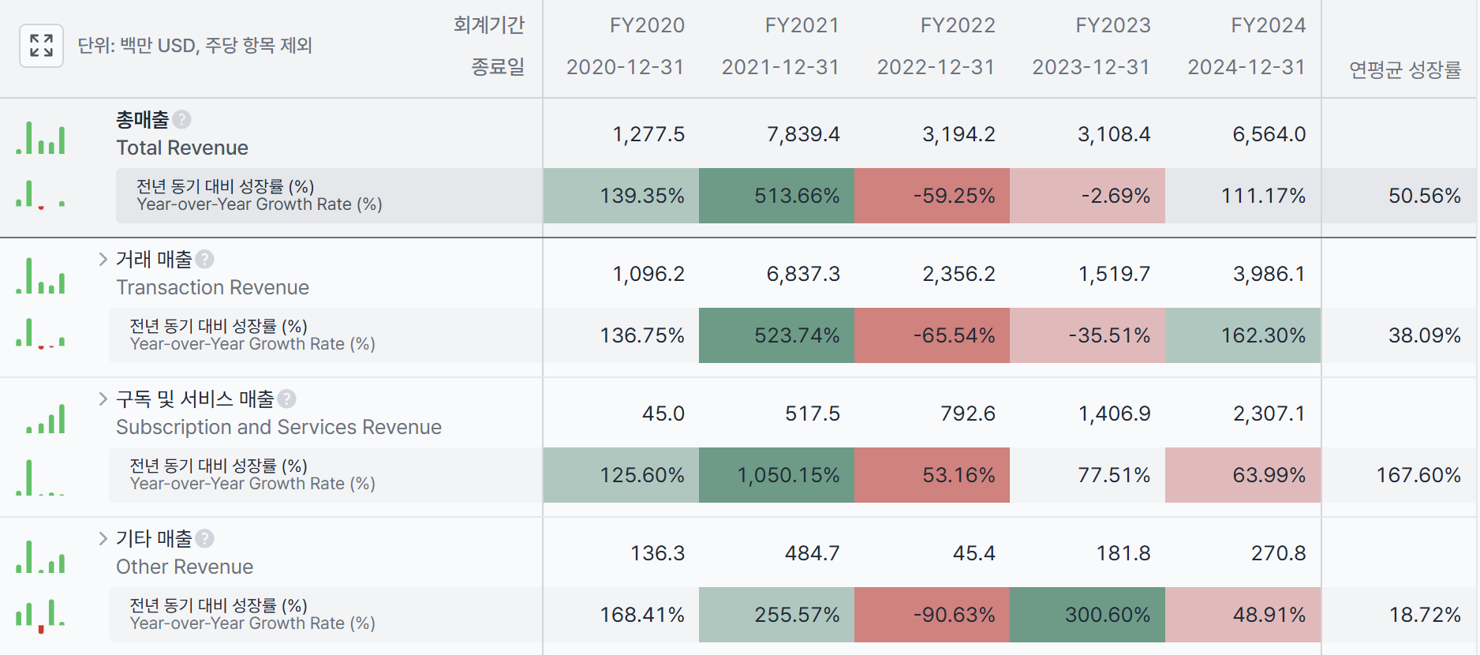This screenshot has height=655, width=1480.
Task: Click the red -90.63% growth cell
Action: (932, 615)
